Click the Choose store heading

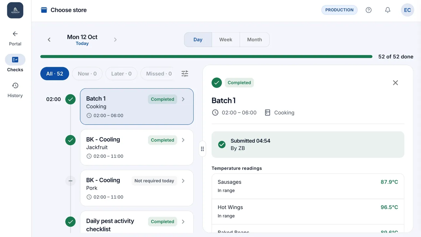[69, 10]
